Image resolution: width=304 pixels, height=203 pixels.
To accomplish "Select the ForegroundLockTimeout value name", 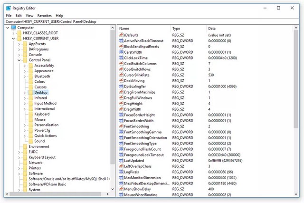I will click(144, 155).
